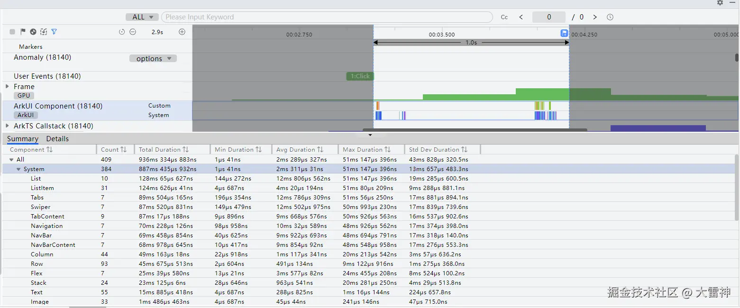Screen dimensions: 740x308
Task: Click the Markers lane label
Action: 31,47
